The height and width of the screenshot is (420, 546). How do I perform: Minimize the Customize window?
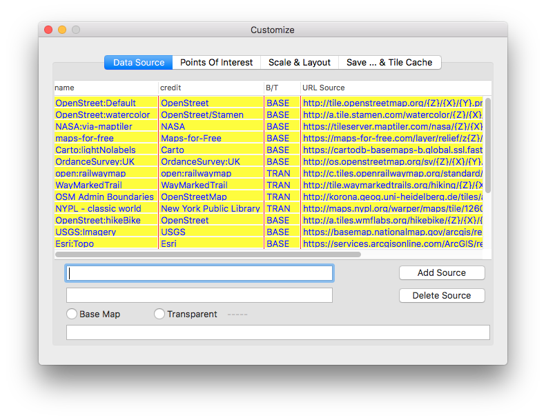62,30
